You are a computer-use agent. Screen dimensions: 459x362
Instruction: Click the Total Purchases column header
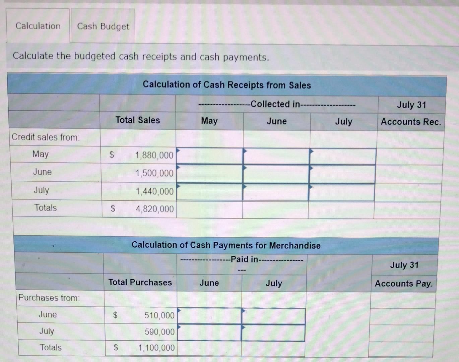[x=140, y=282]
